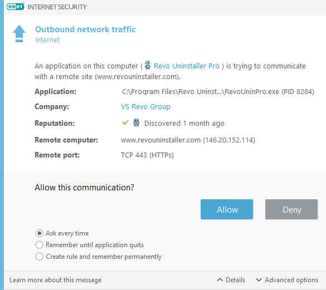Screen dimensions: 326x290
Task: Open the Revo Uninstaller Pro link
Action: [187, 66]
